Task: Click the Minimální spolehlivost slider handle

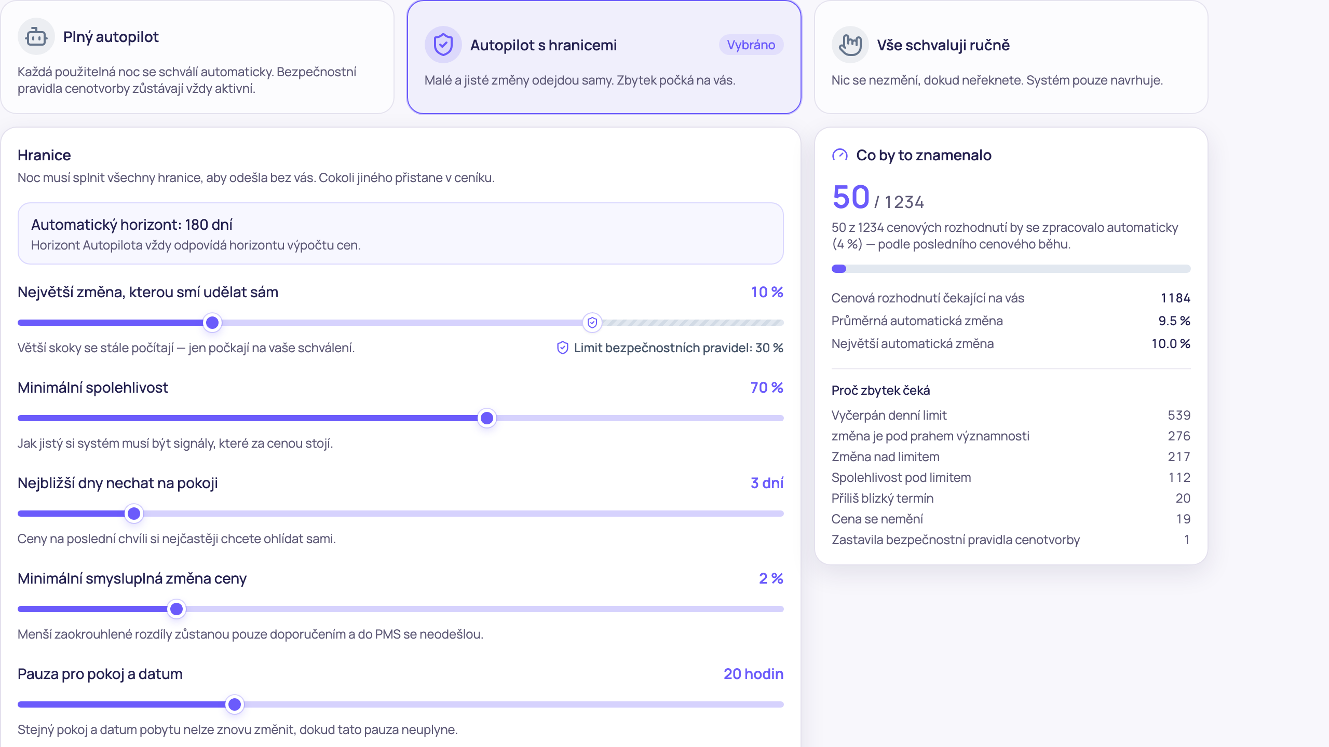Action: pyautogui.click(x=486, y=418)
